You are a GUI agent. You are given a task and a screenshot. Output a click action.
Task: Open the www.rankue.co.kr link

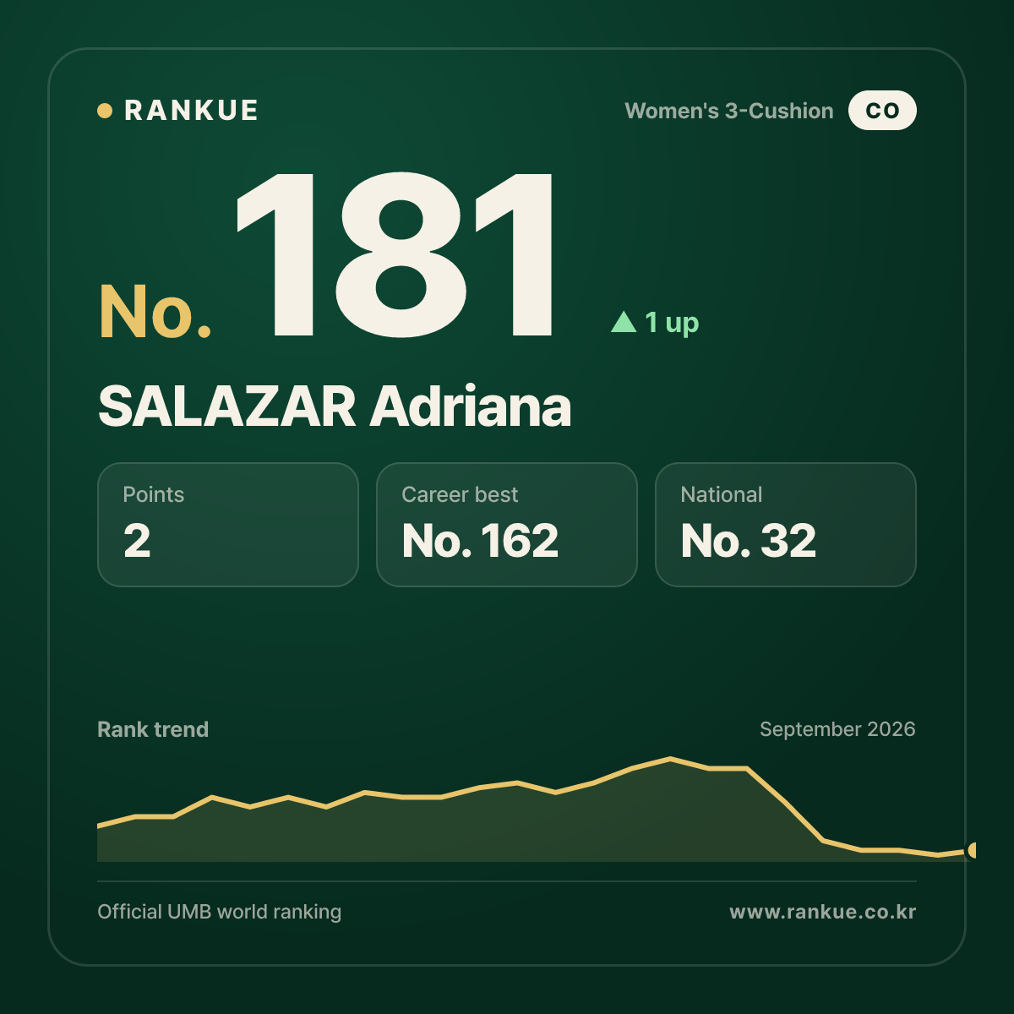[x=823, y=912]
